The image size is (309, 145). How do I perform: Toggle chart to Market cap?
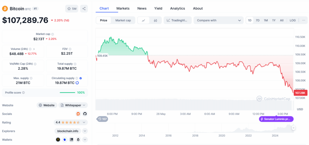(x=123, y=20)
